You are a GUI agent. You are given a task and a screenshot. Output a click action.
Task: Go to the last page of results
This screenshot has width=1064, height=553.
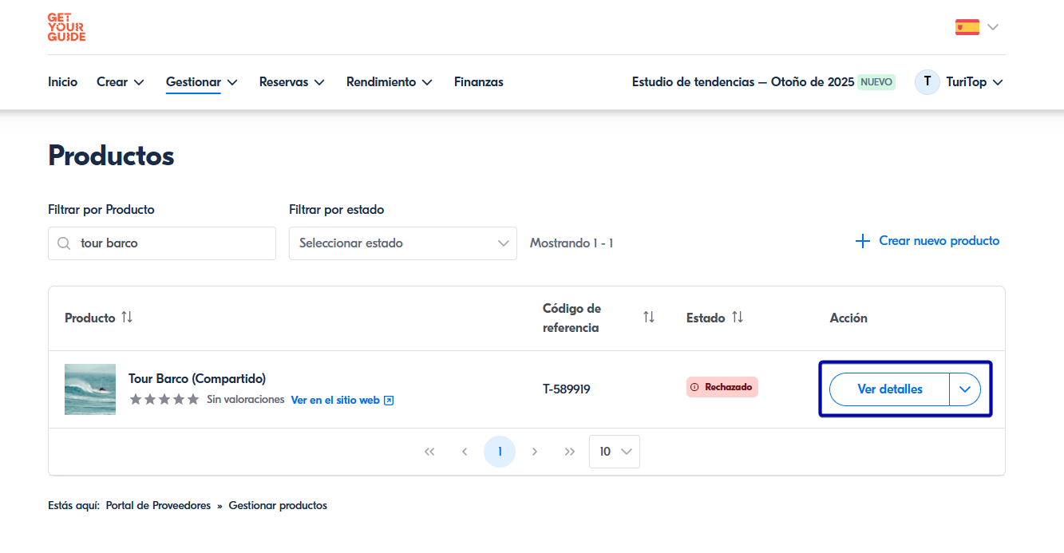coord(569,452)
